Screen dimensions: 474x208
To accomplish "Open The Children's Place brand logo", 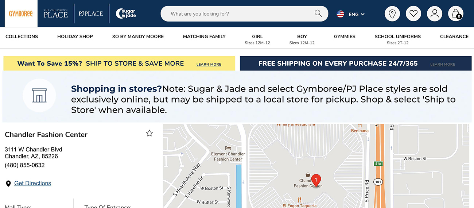I will pyautogui.click(x=55, y=14).
